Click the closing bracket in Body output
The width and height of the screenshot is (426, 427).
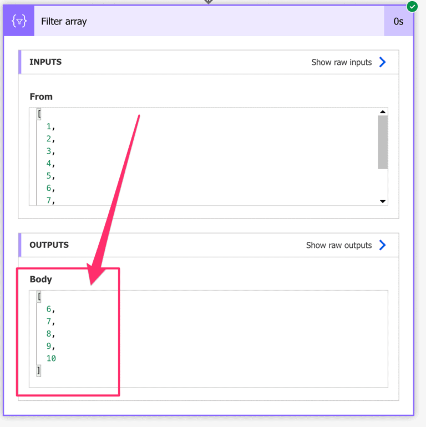click(39, 370)
